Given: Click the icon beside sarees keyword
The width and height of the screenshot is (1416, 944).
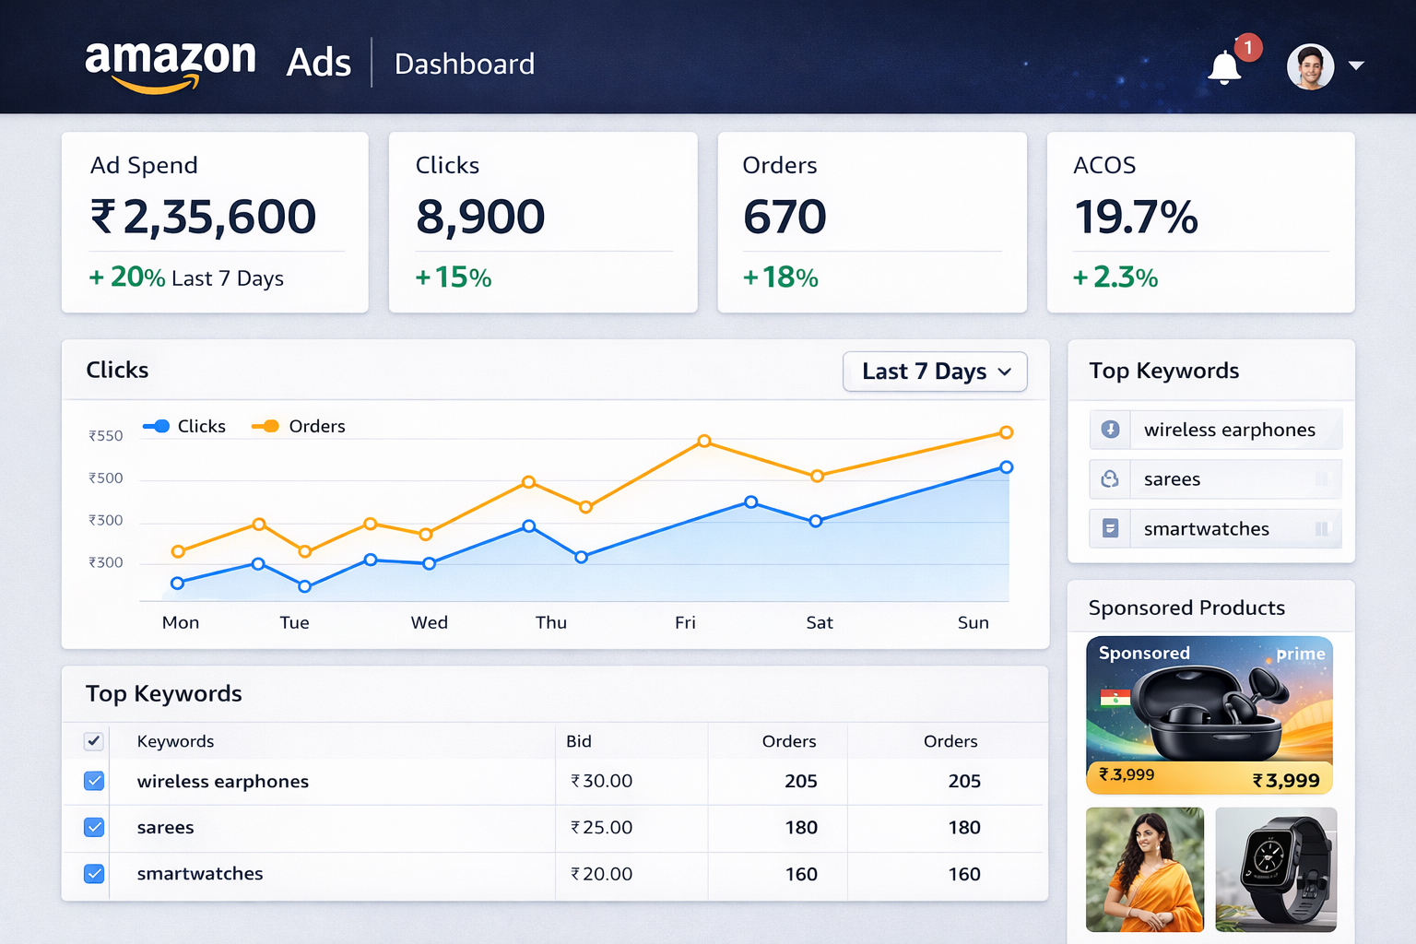Looking at the screenshot, I should pyautogui.click(x=1110, y=479).
